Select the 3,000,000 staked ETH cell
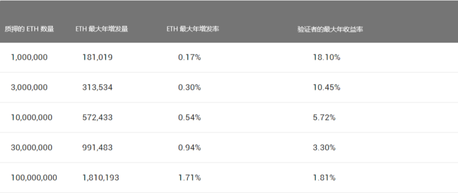 29,87
